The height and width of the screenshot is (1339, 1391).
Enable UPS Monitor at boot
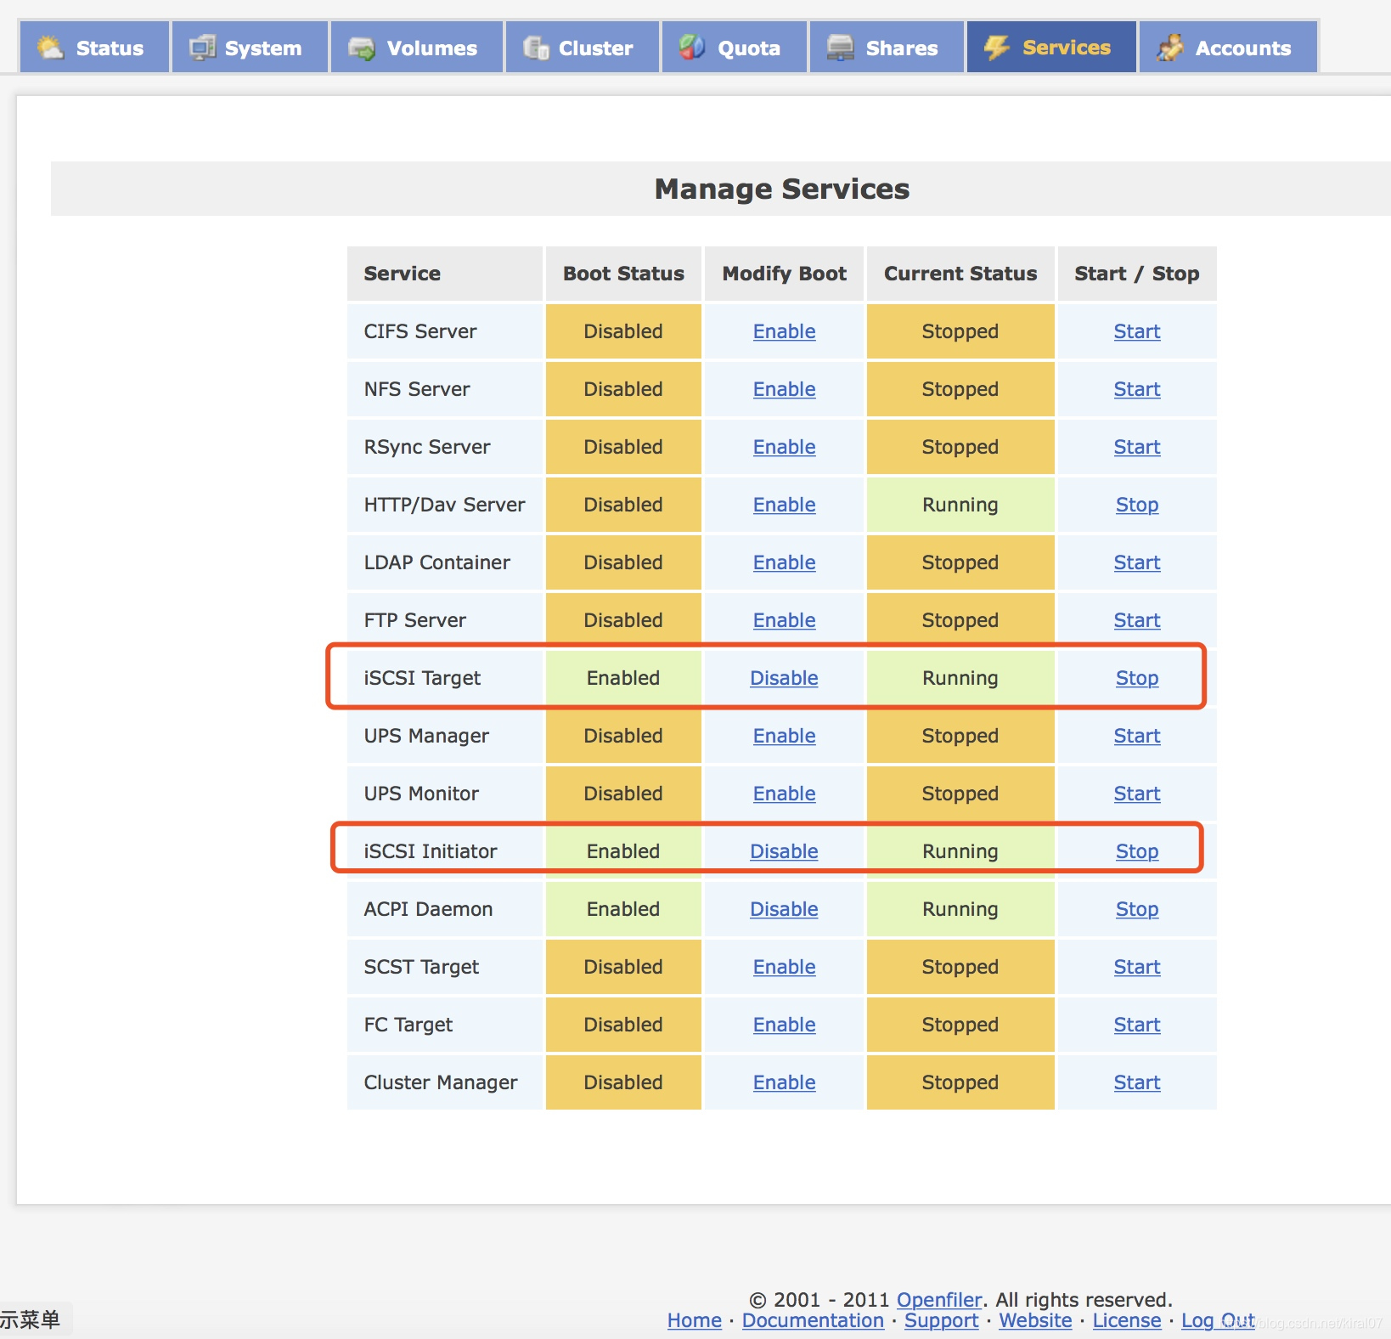tap(784, 794)
